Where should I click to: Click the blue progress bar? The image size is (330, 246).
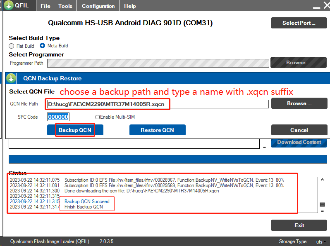click(168, 159)
